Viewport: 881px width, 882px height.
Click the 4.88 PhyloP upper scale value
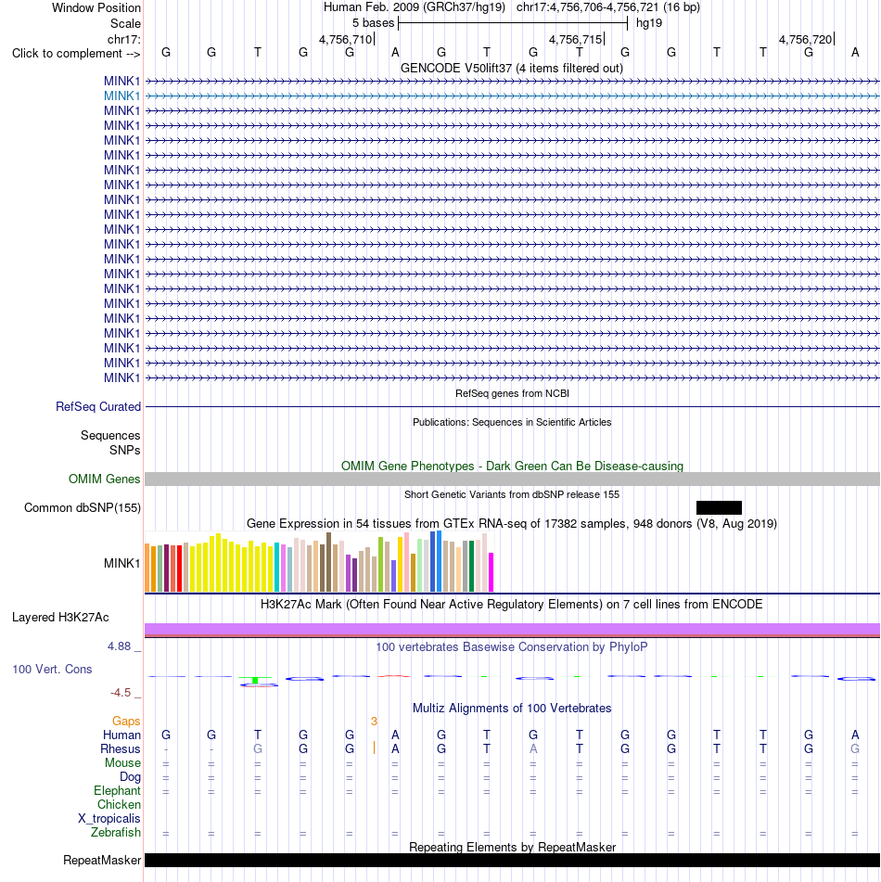119,646
